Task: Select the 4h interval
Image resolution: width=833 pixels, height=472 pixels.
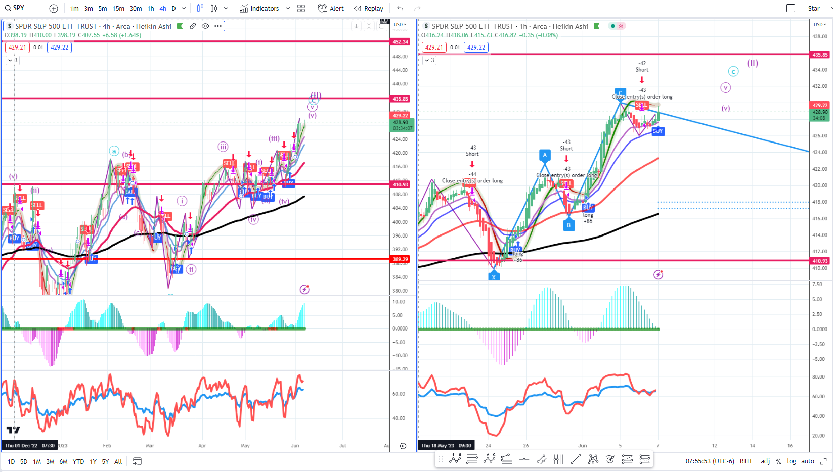Action: [x=163, y=9]
